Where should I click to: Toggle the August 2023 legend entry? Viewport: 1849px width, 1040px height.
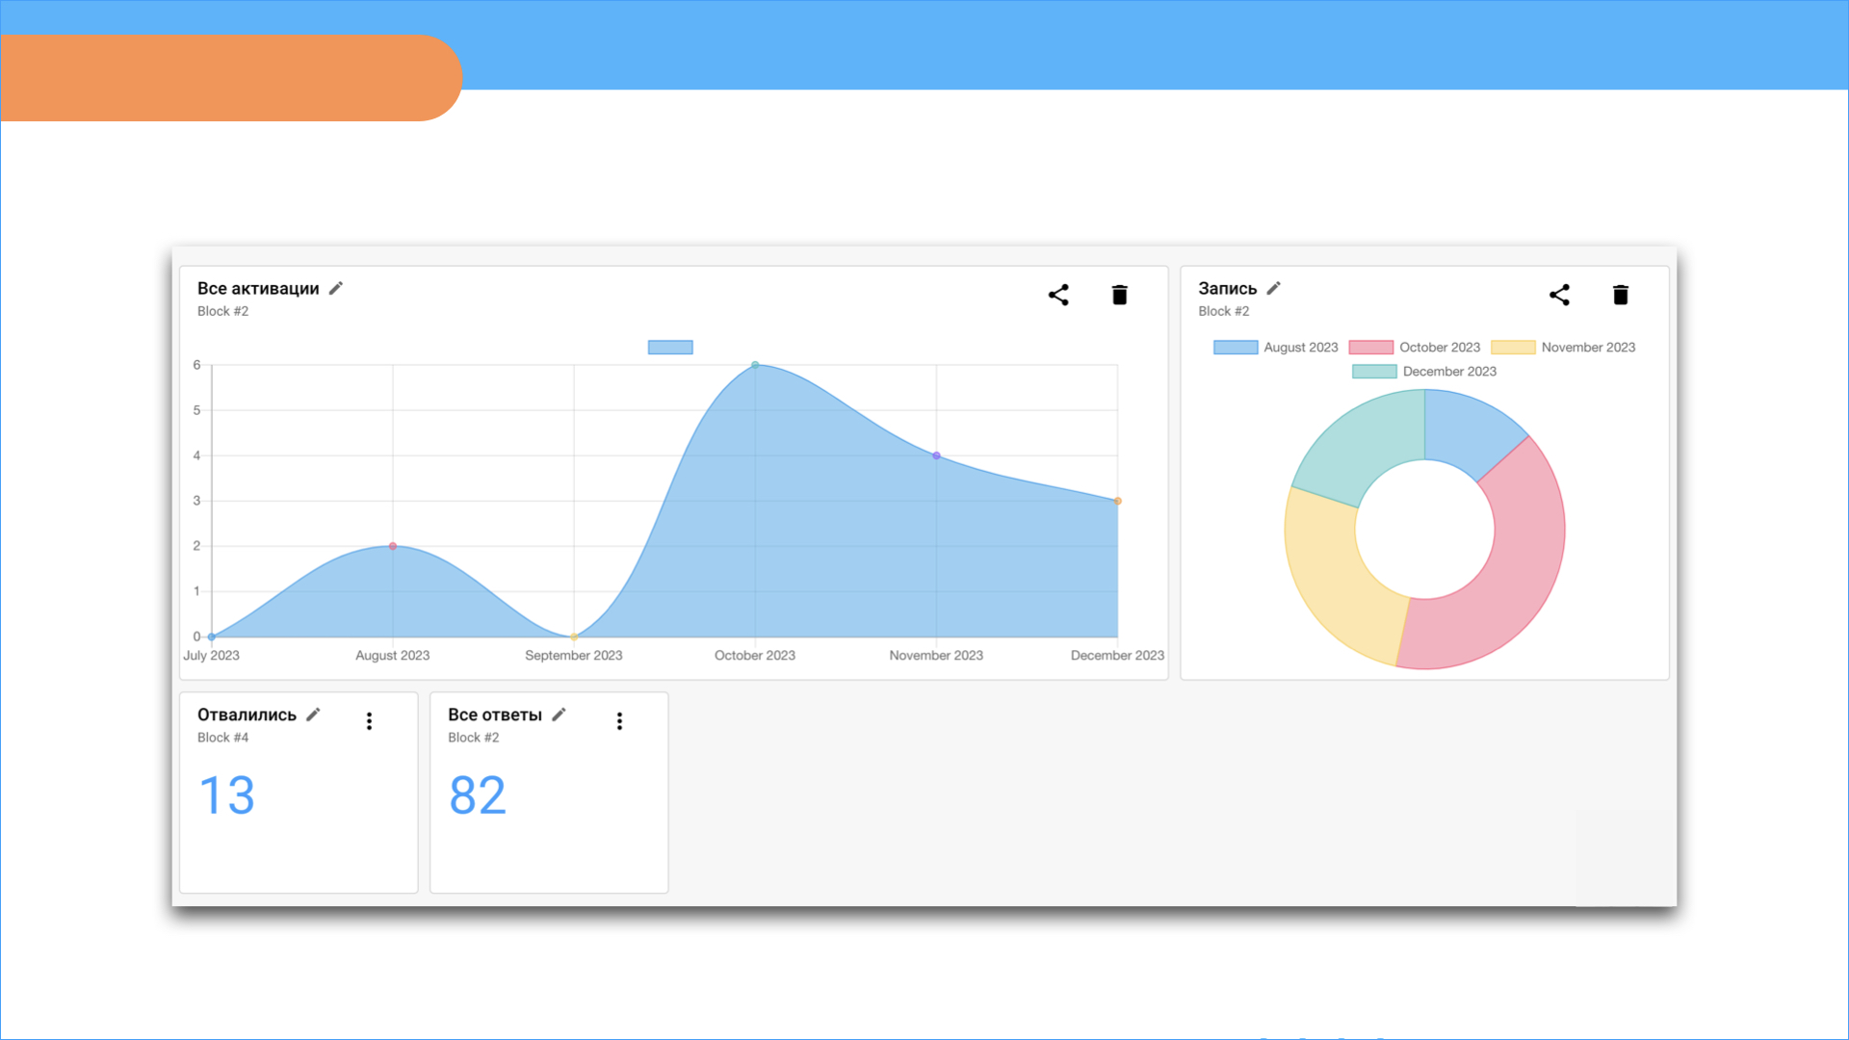coord(1276,347)
